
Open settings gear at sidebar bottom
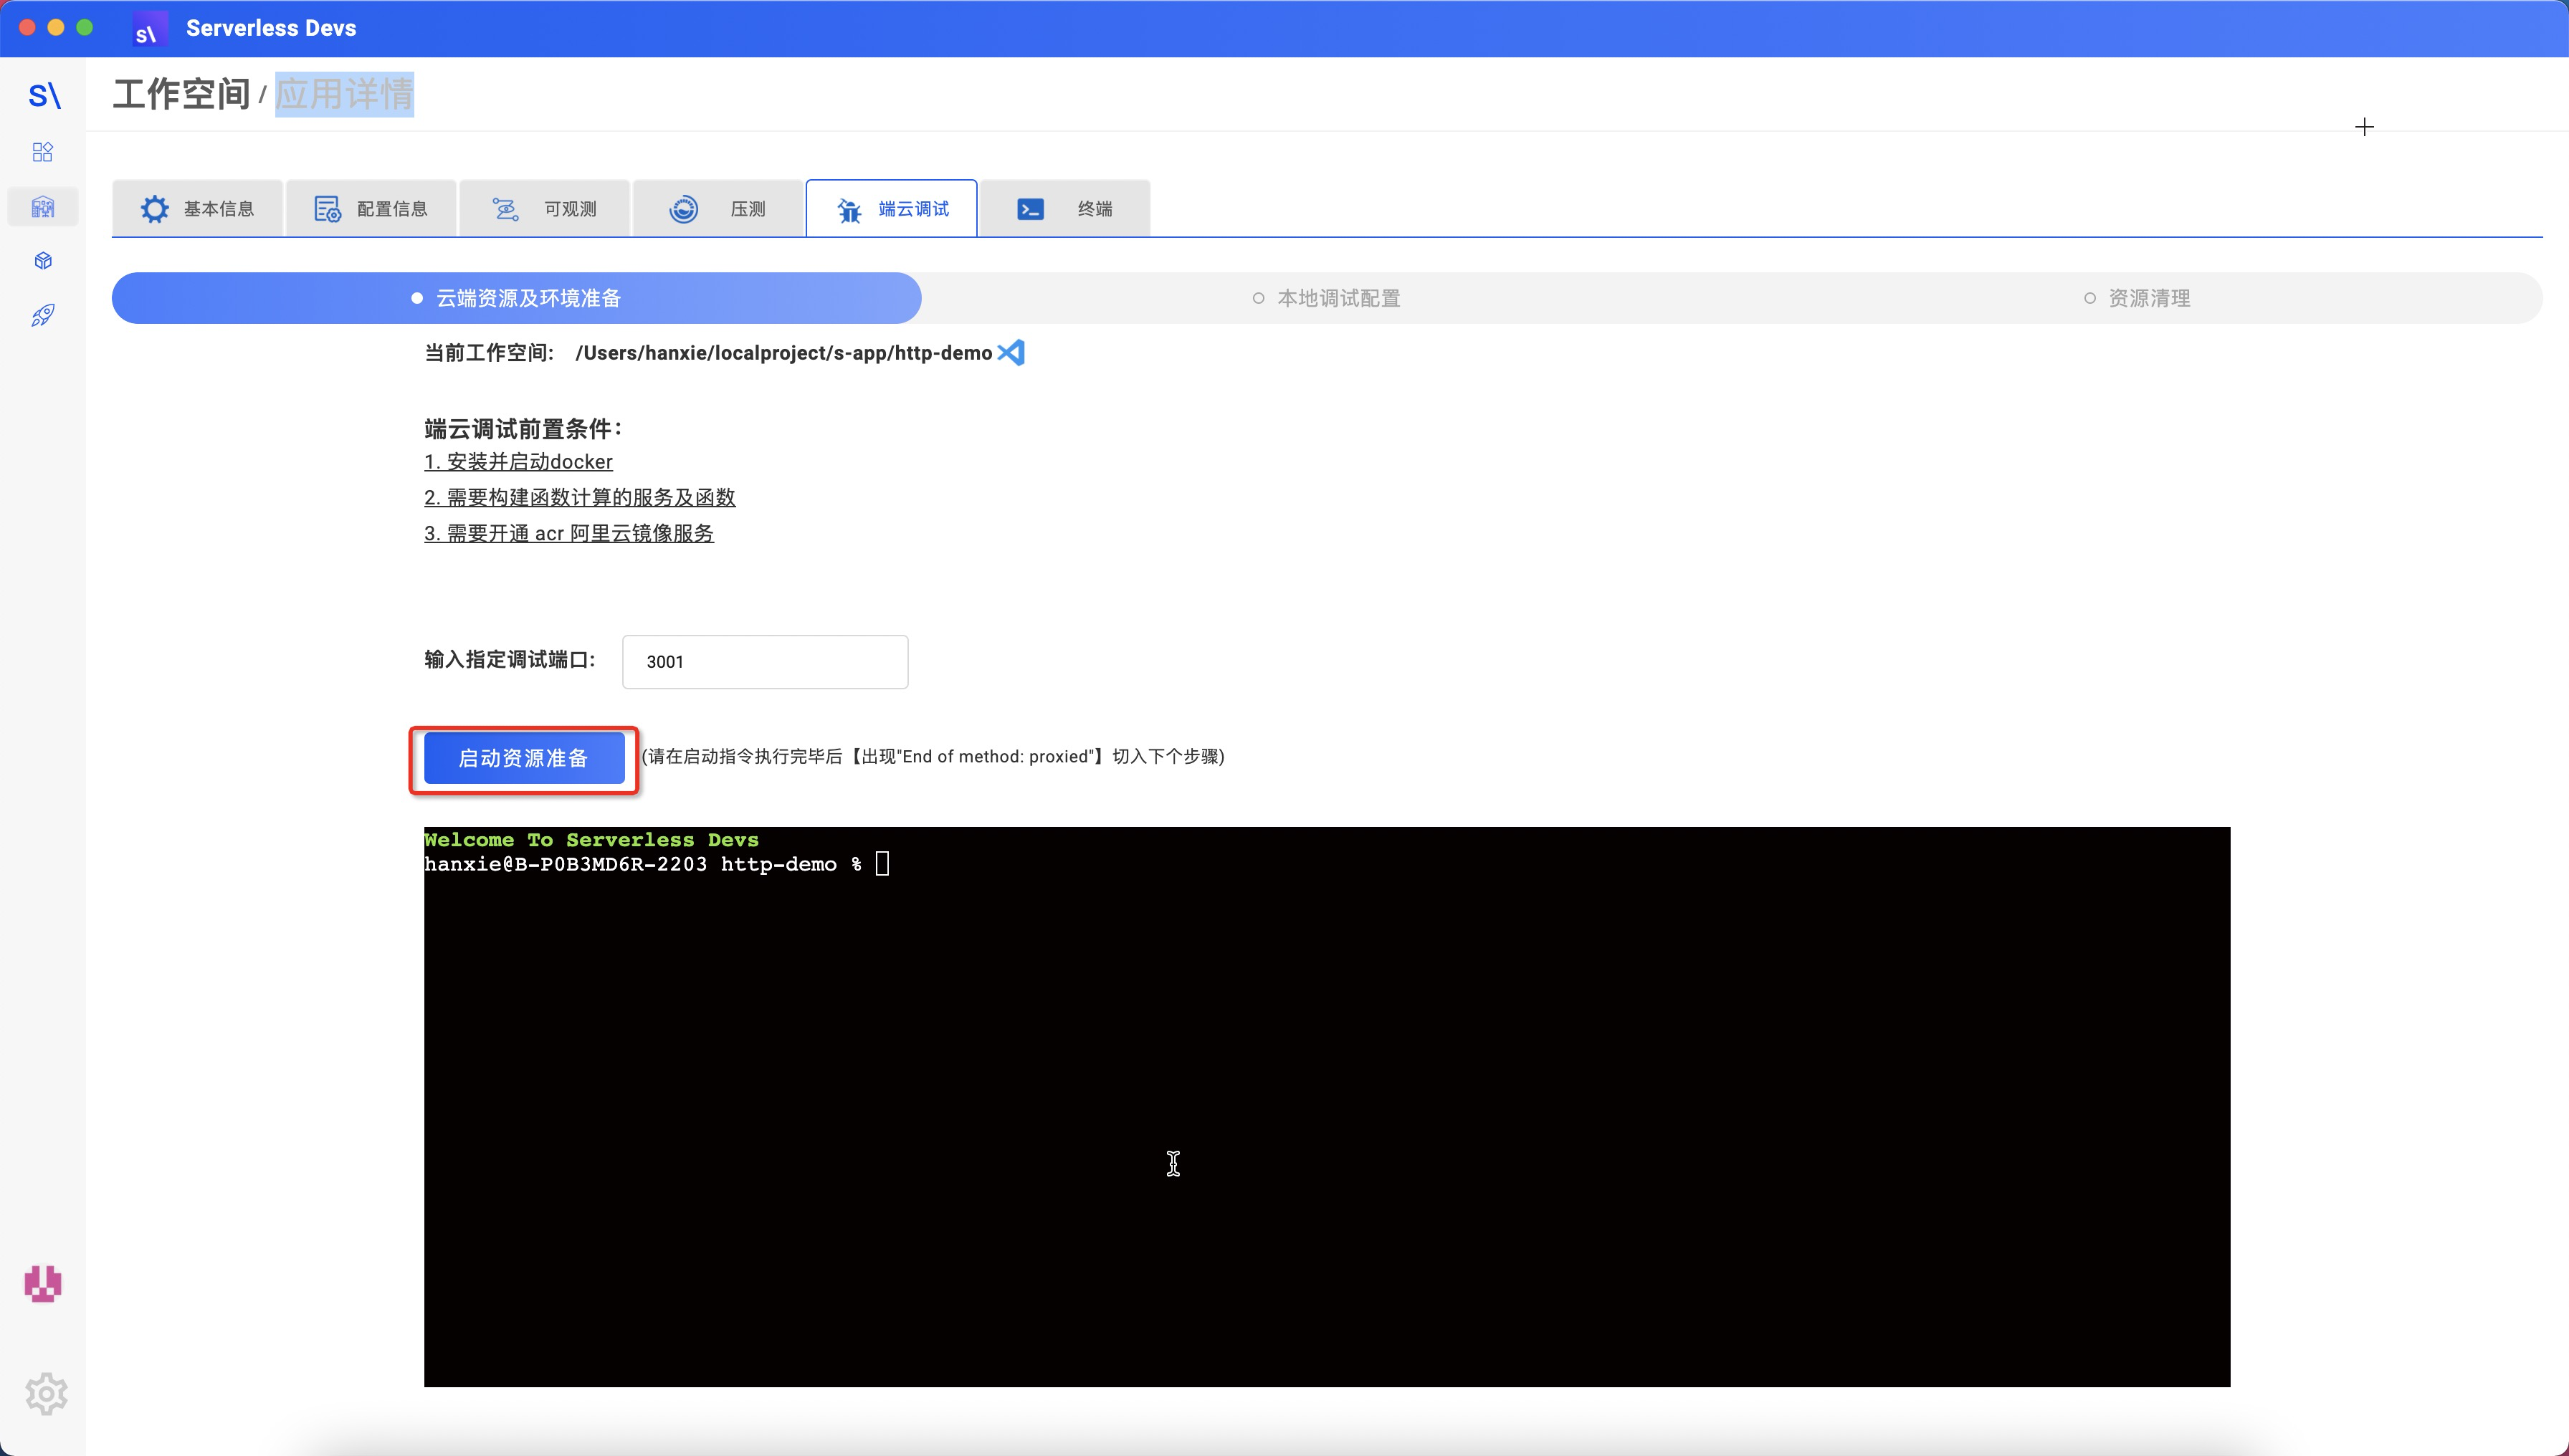[x=46, y=1393]
